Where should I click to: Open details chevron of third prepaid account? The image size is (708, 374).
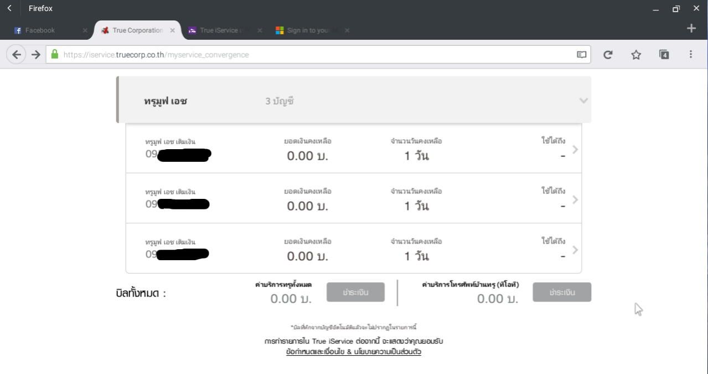point(575,250)
